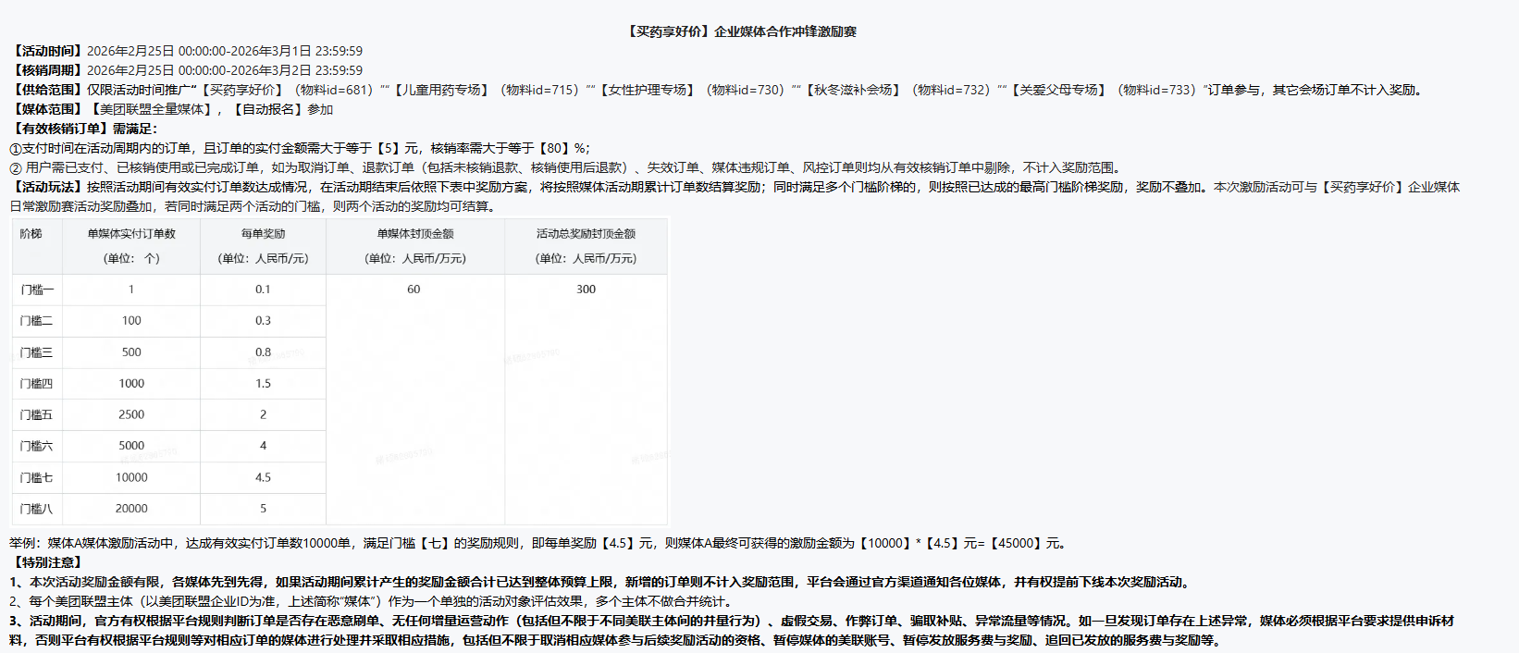Select the 阶梯 column header
Screen dimensions: 1519x653
pyautogui.click(x=31, y=234)
